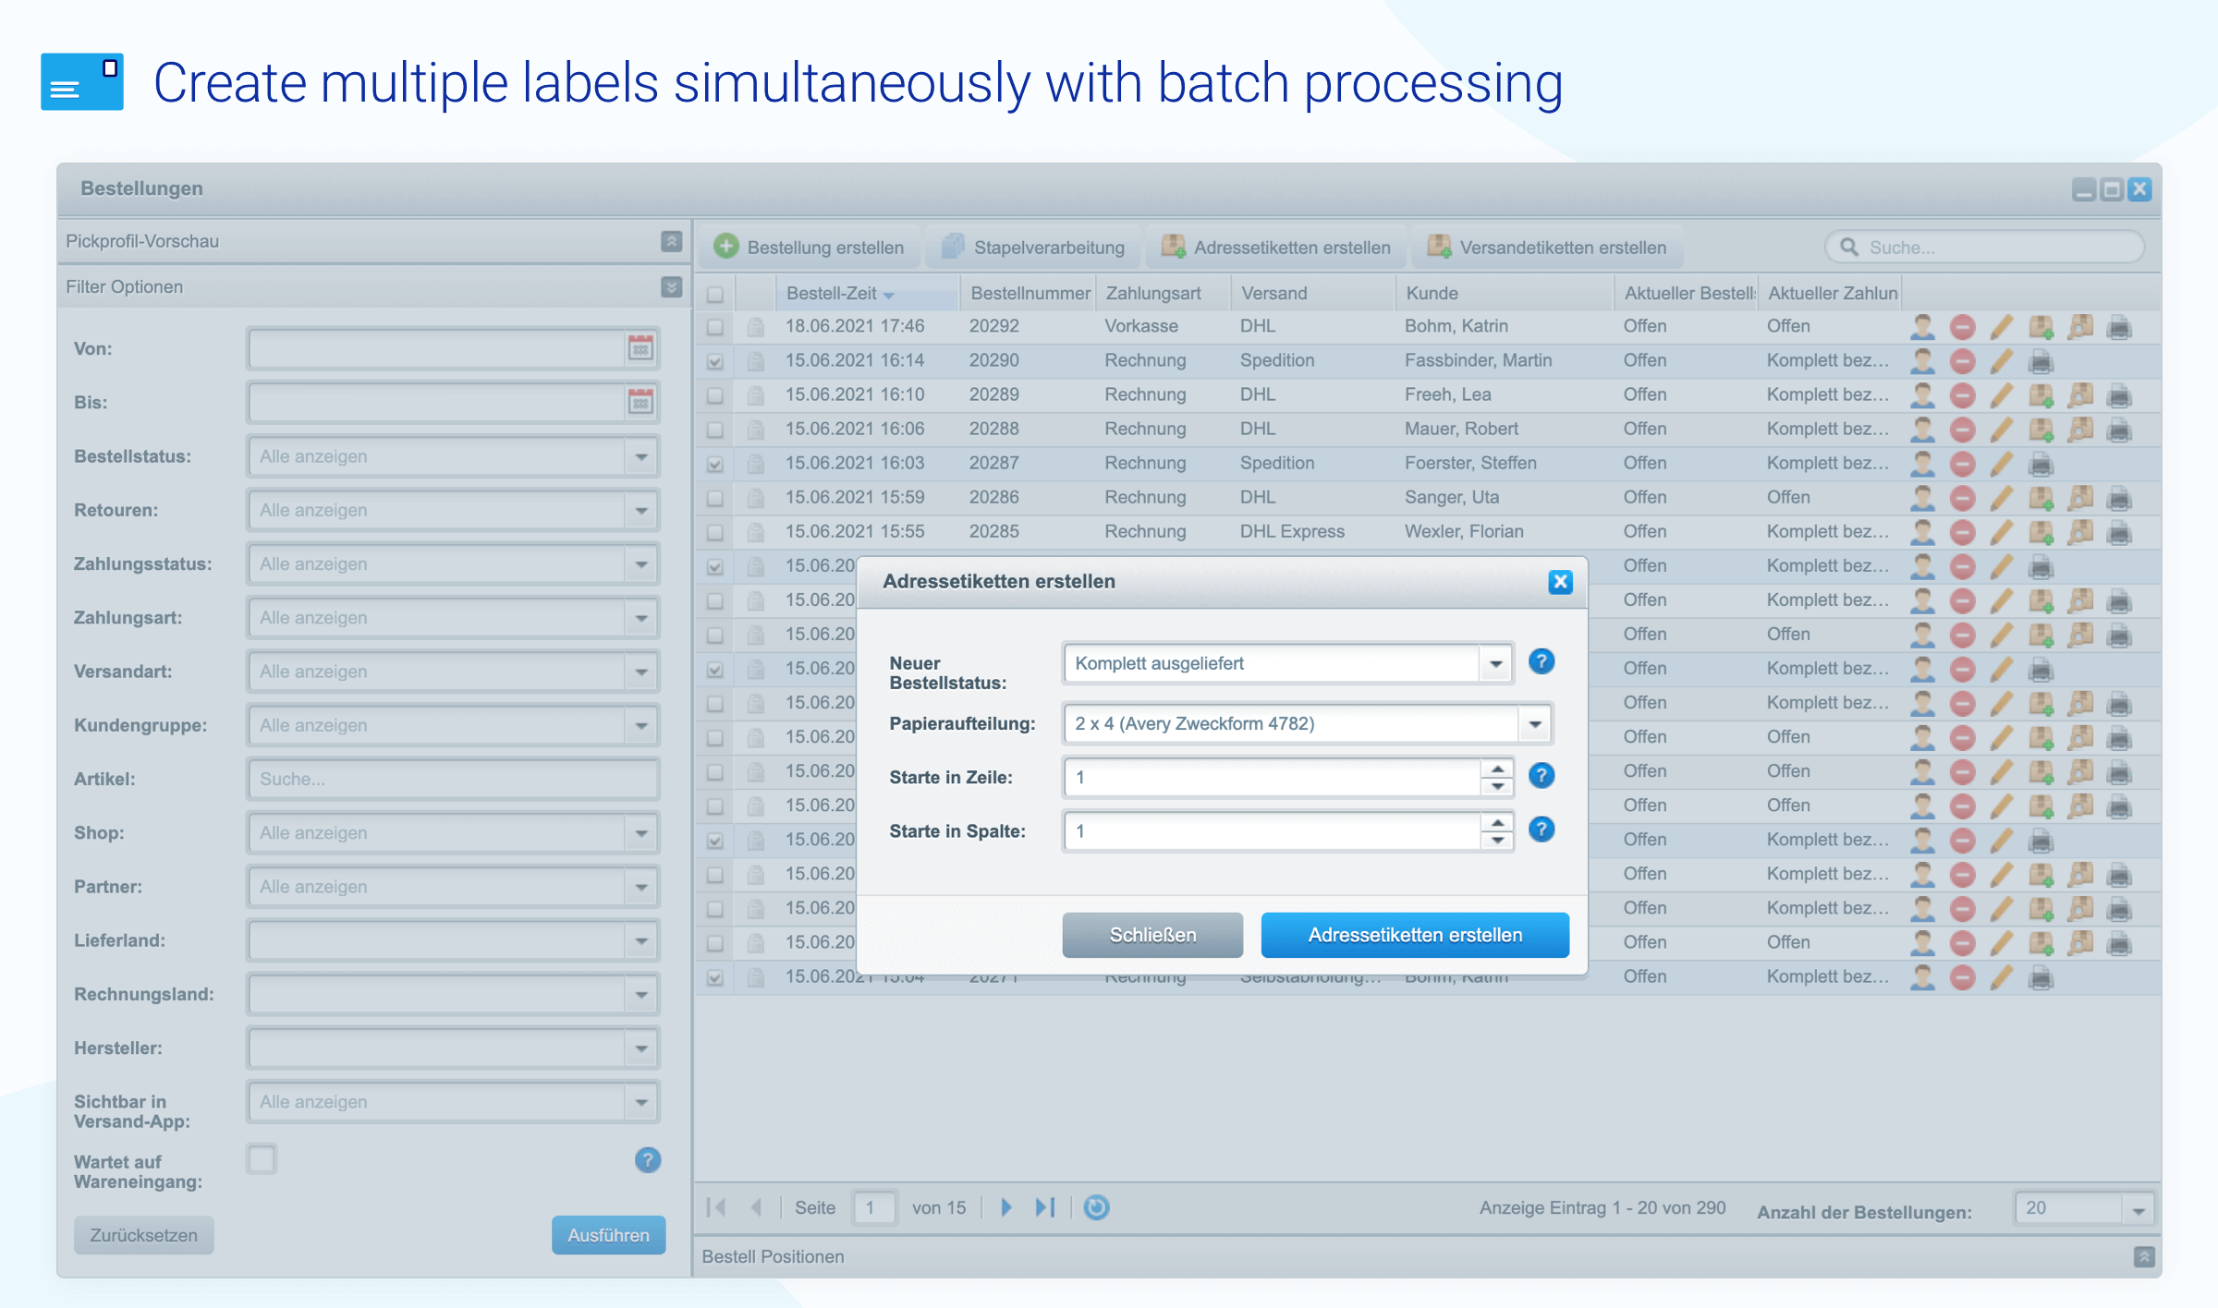Increase Starte in Zeile value
Viewport: 2218px width, 1308px height.
click(1497, 769)
